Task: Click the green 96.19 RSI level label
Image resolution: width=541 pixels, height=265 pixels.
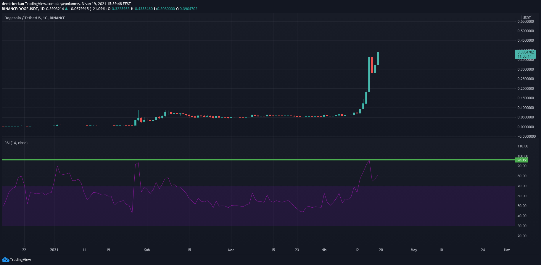Action: point(522,160)
